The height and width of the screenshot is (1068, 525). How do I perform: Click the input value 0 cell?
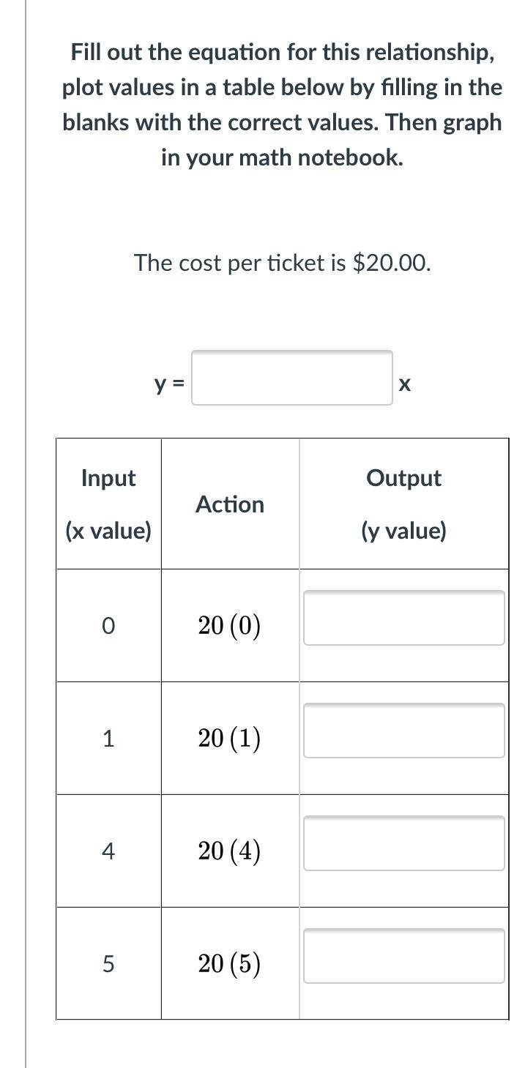pyautogui.click(x=108, y=626)
